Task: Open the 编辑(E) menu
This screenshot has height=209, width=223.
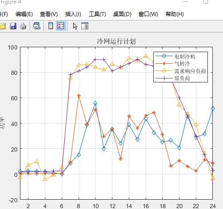Action: 24,14
